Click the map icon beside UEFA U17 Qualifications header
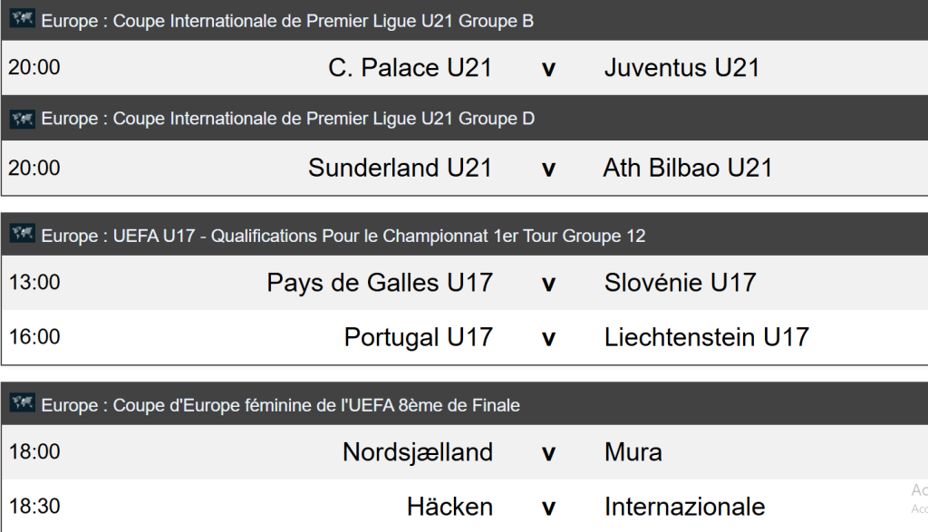This screenshot has height=532, width=928. 23,235
